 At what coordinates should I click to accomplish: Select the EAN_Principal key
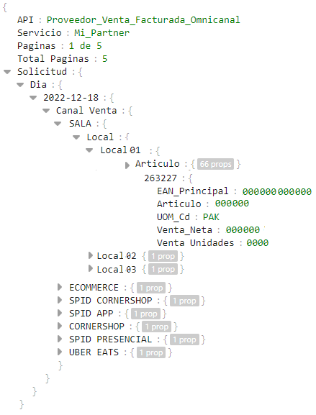pos(193,191)
